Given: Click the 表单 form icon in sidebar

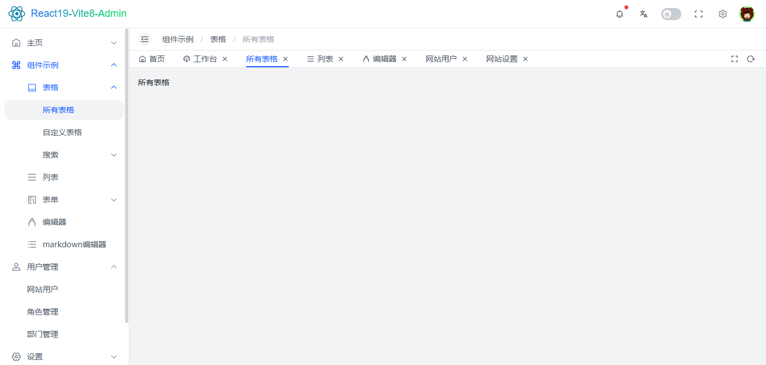Looking at the screenshot, I should tap(32, 200).
